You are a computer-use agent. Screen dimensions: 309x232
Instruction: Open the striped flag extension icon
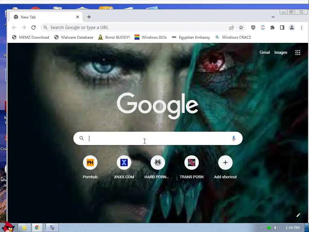pos(263,27)
